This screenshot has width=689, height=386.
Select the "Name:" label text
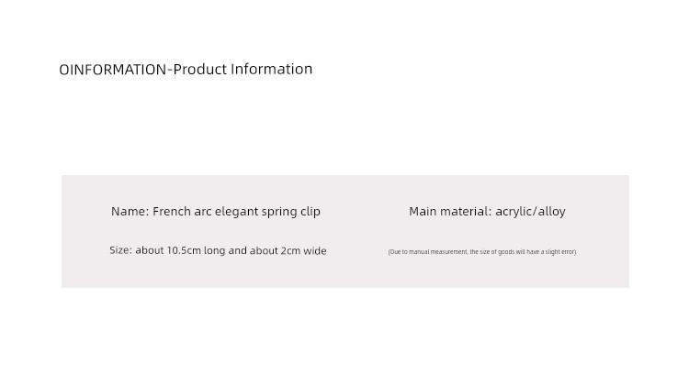(x=130, y=212)
